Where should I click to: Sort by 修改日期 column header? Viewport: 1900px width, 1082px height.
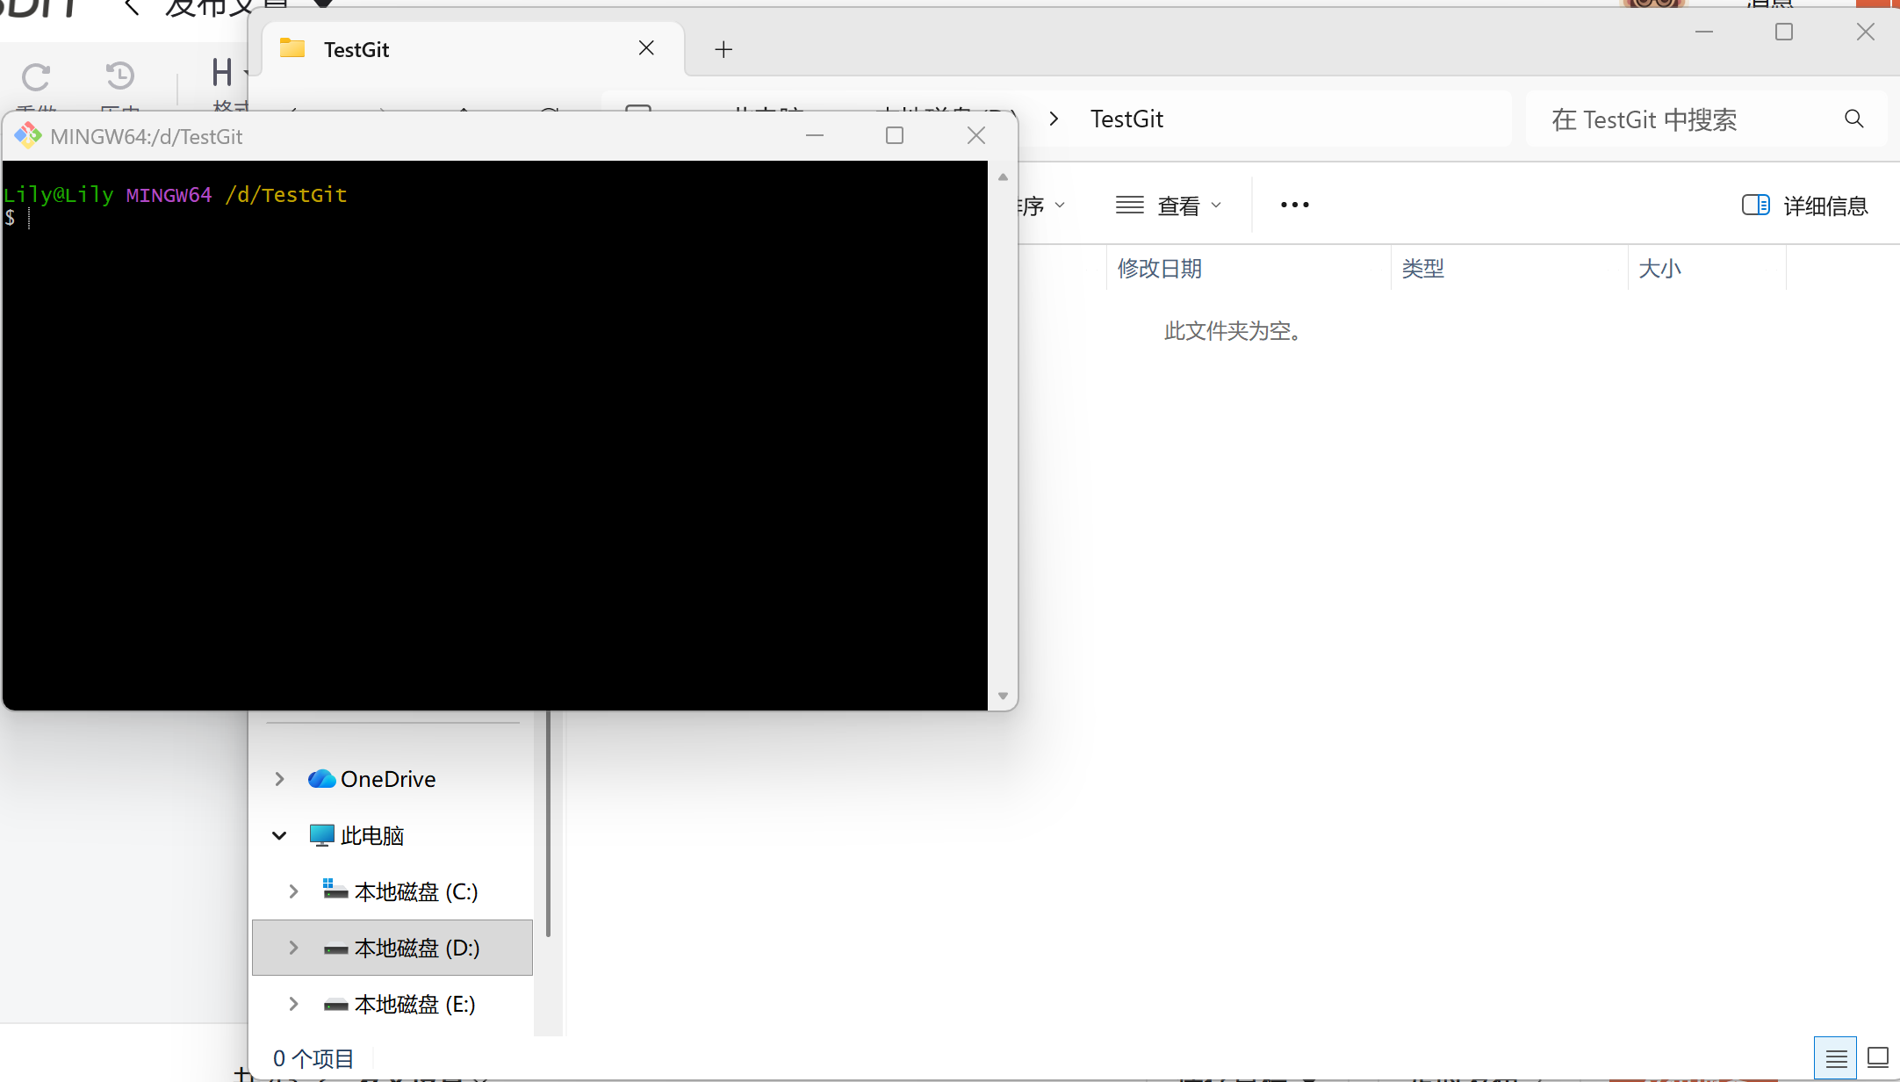(x=1159, y=269)
